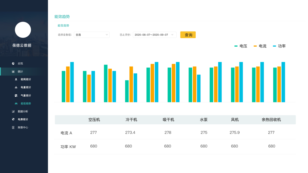Open 数据分析 via its chart icon
Image resolution: width=308 pixels, height=173 pixels.
click(x=13, y=112)
